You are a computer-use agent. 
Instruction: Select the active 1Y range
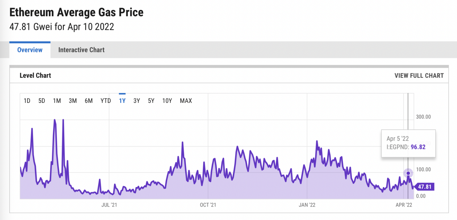tap(122, 101)
